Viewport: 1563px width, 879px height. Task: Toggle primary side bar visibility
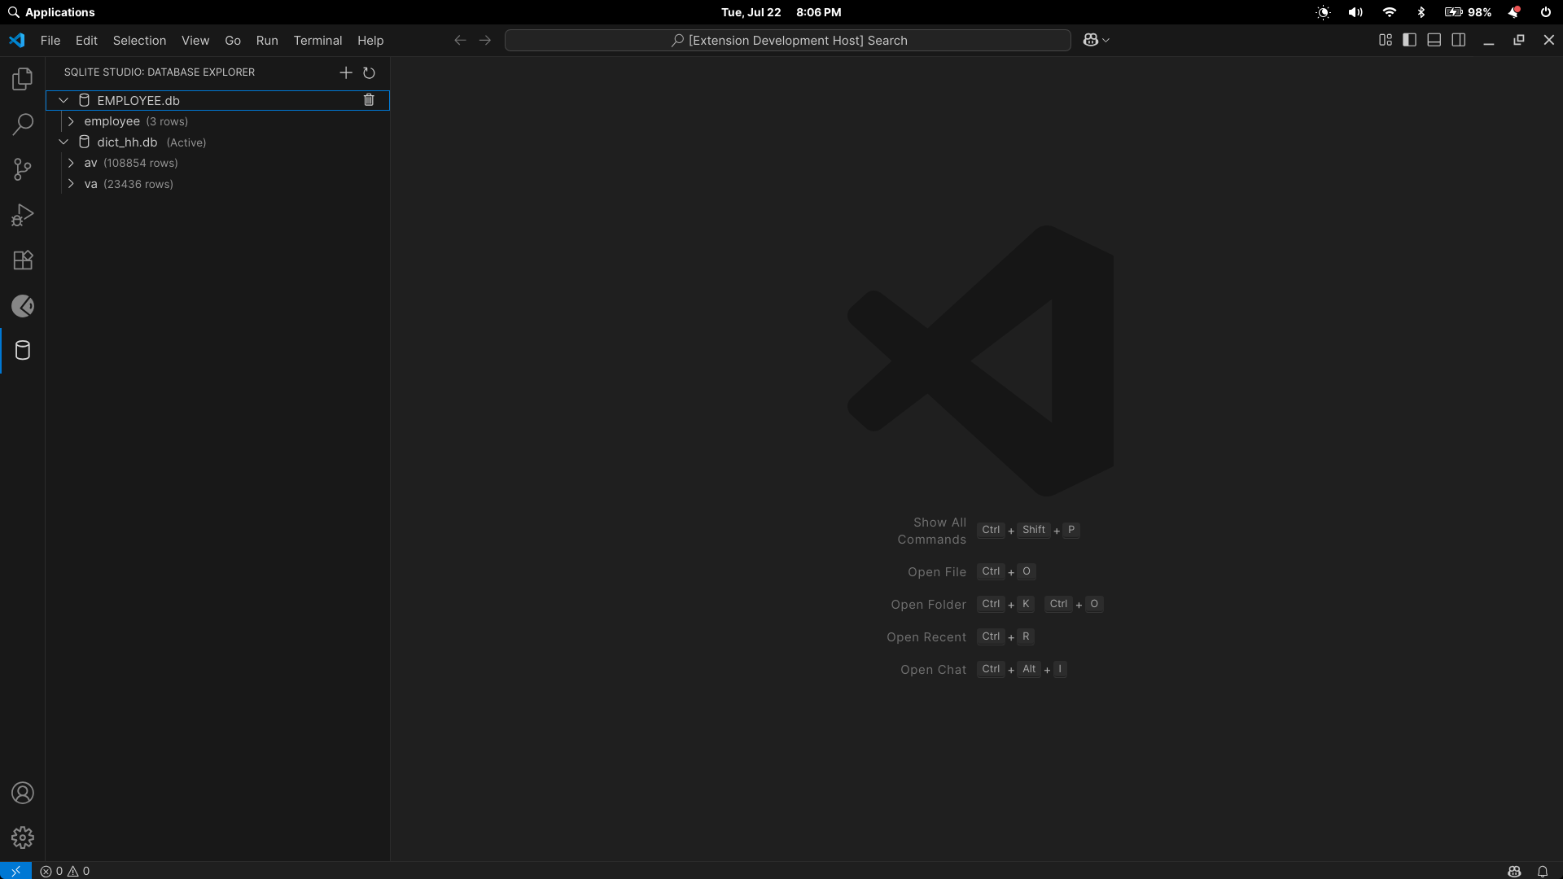(x=1410, y=40)
